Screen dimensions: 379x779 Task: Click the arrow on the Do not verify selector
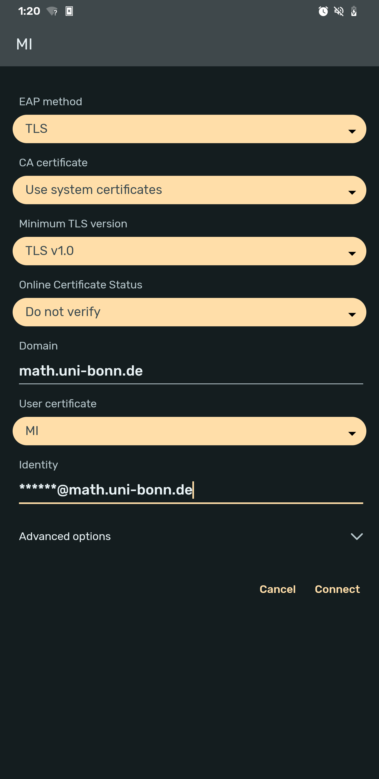pos(352,314)
